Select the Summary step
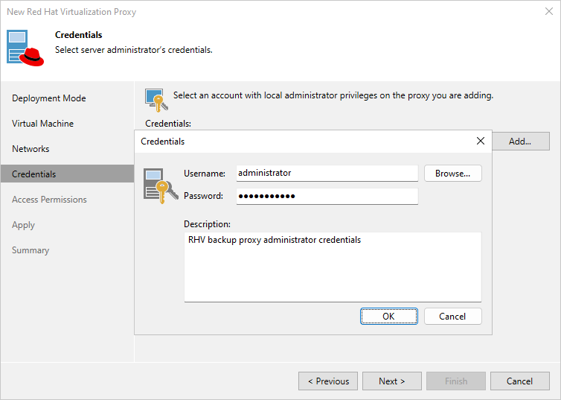The width and height of the screenshot is (561, 400). [31, 250]
